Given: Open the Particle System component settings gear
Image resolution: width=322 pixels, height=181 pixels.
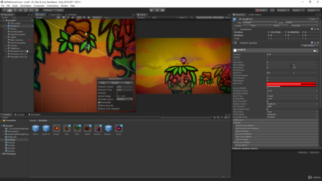Looking at the screenshot, I should click(317, 43).
